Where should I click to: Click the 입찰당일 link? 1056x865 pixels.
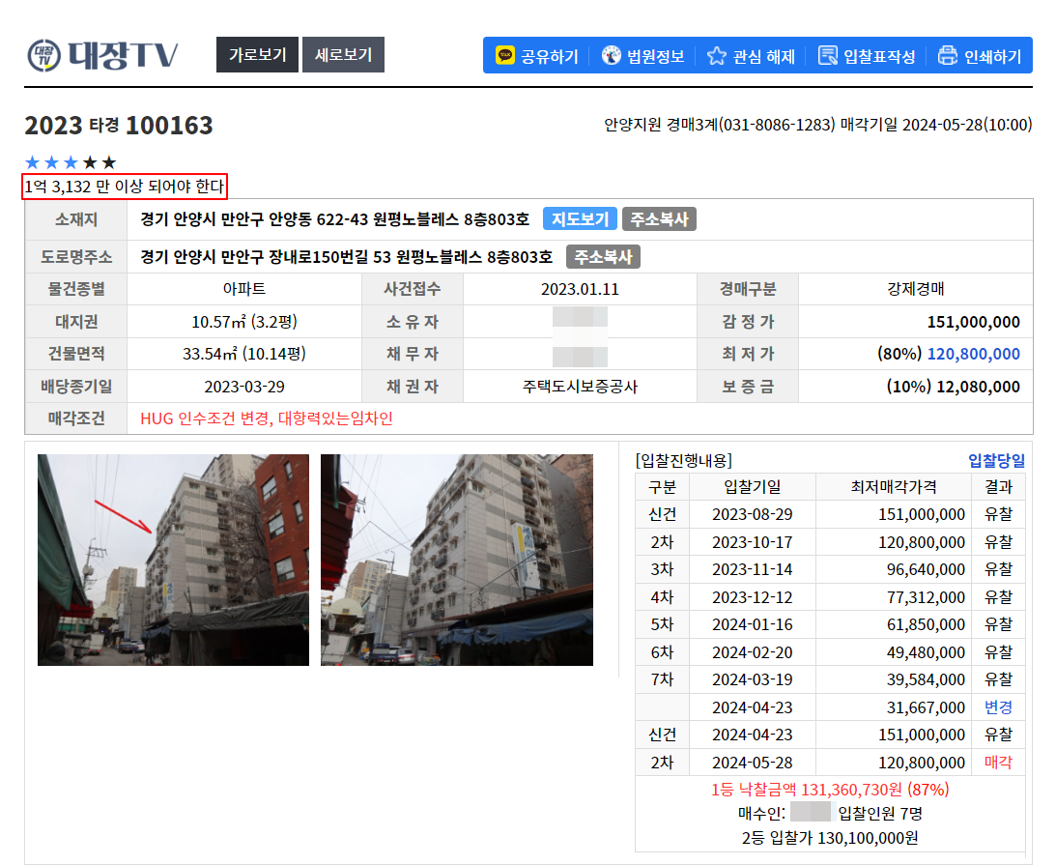(x=996, y=461)
